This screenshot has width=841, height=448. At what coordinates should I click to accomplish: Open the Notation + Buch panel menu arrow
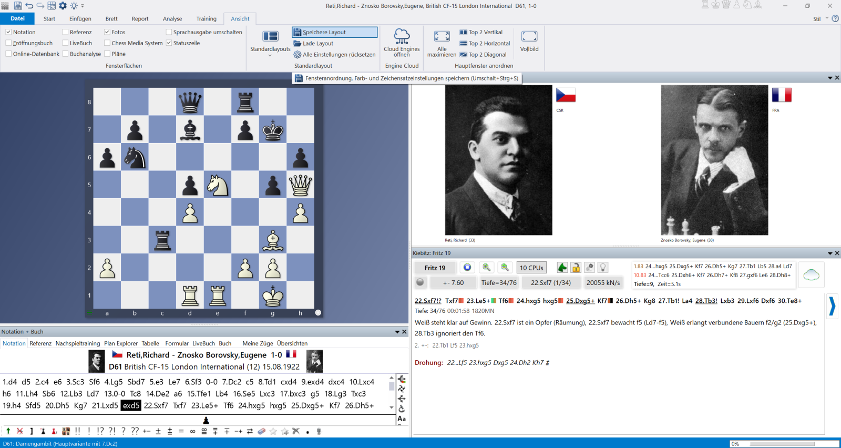tap(397, 332)
